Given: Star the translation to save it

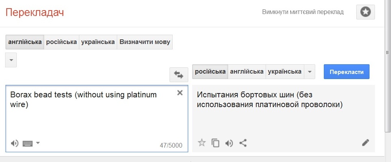Looking at the screenshot, I should [x=202, y=143].
